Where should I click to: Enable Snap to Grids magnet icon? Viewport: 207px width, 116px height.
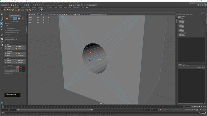click(x=34, y=5)
